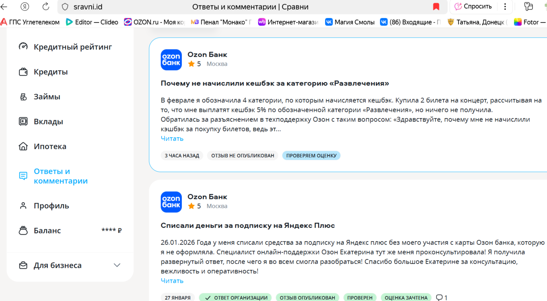The width and height of the screenshot is (547, 301).
Task: Open the Editor — Clideo bookmark
Action: 92,22
